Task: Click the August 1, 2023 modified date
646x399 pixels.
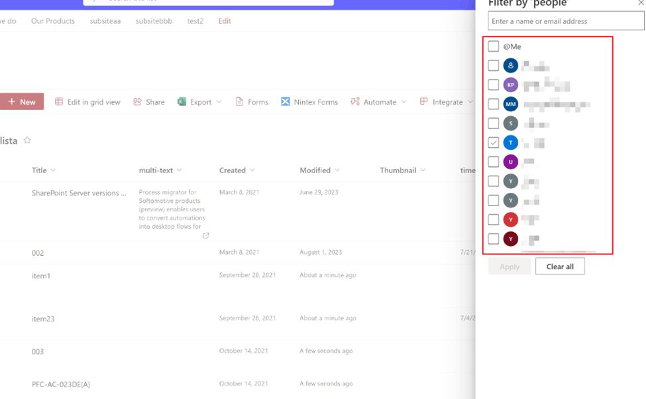Action: click(321, 252)
